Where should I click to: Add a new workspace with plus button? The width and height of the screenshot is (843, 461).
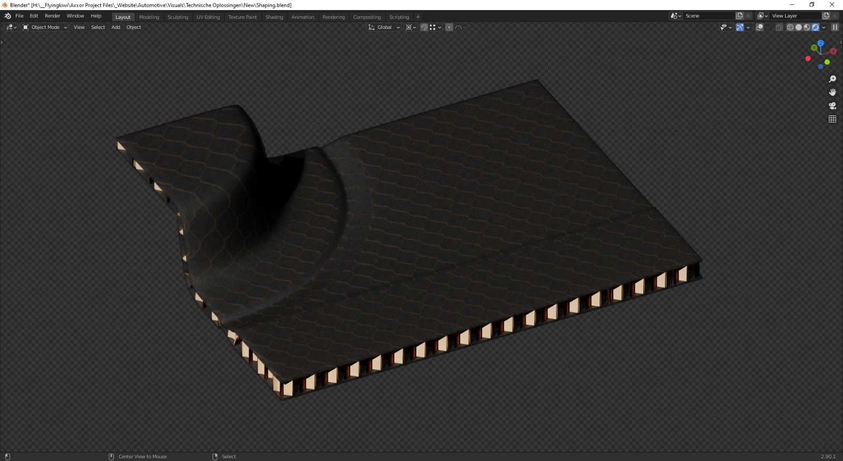point(418,17)
